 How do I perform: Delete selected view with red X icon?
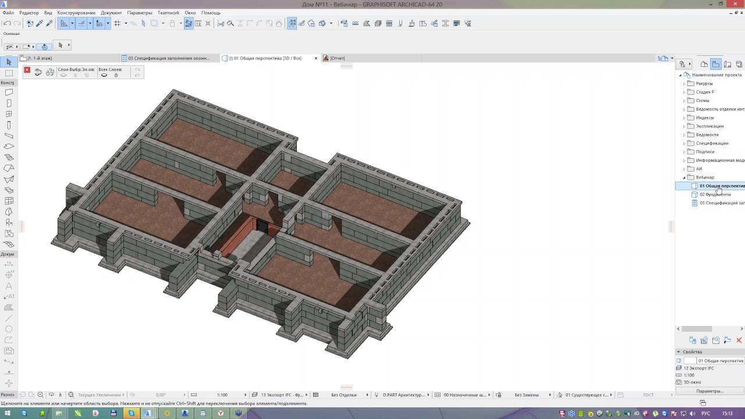click(739, 340)
